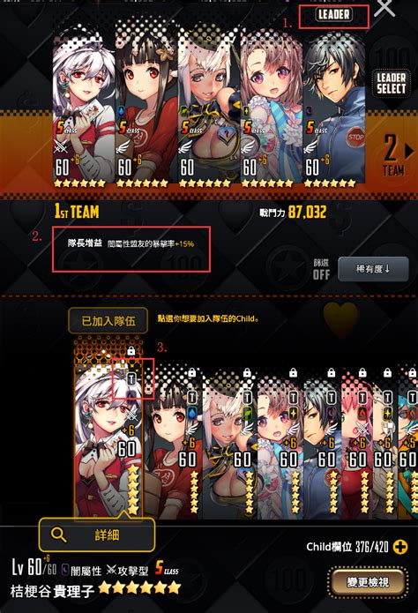
Task: Click fire element icon on the pink-haired child
Action: tap(362, 413)
